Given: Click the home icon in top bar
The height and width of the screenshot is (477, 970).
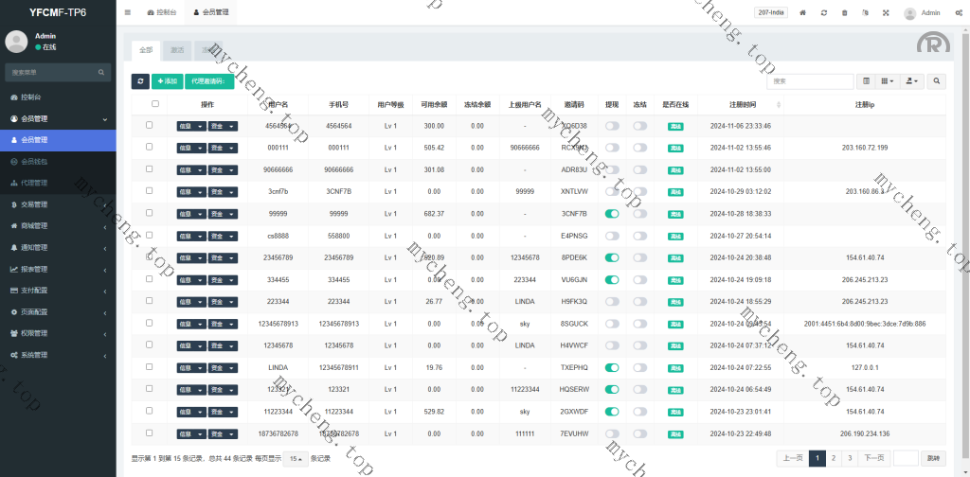Looking at the screenshot, I should (803, 12).
